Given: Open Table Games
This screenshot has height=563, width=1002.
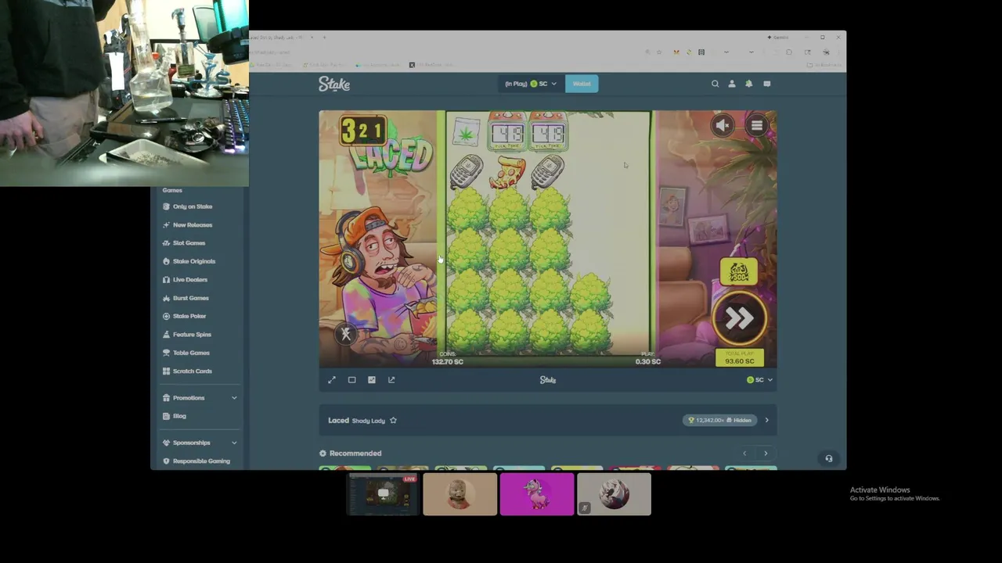Looking at the screenshot, I should (191, 353).
